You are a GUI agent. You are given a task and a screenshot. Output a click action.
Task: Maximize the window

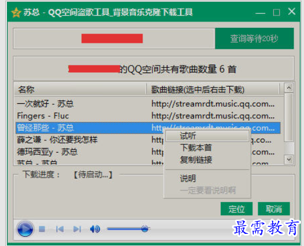[x=276, y=12]
